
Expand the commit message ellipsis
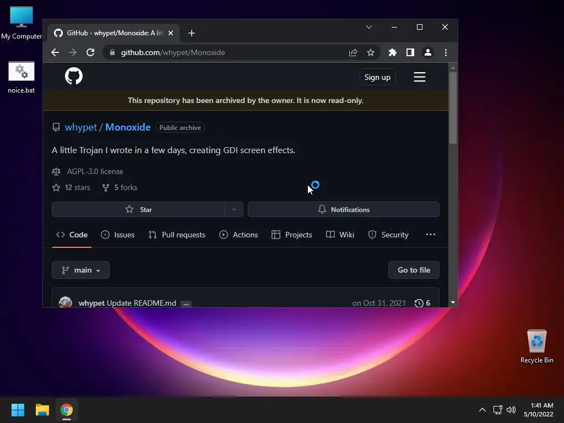[x=186, y=304]
